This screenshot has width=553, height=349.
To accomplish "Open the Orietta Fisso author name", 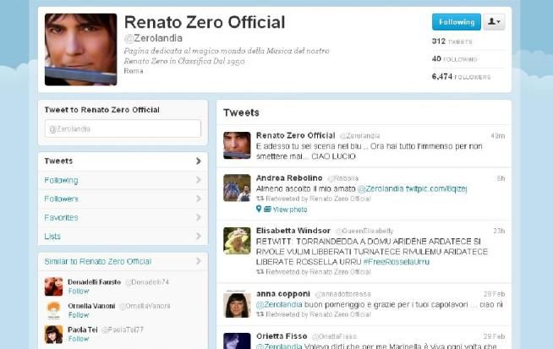I will coord(282,336).
